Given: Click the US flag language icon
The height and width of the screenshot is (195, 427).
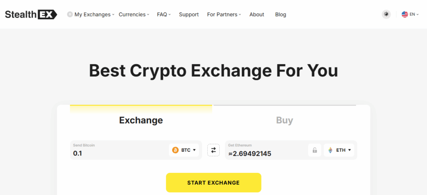Looking at the screenshot, I should tap(404, 15).
